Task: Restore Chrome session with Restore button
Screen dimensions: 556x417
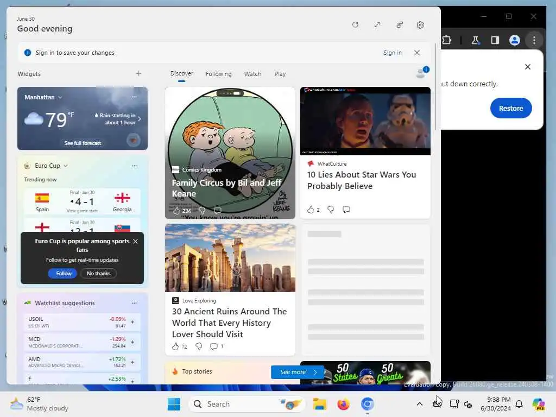Action: tap(510, 108)
